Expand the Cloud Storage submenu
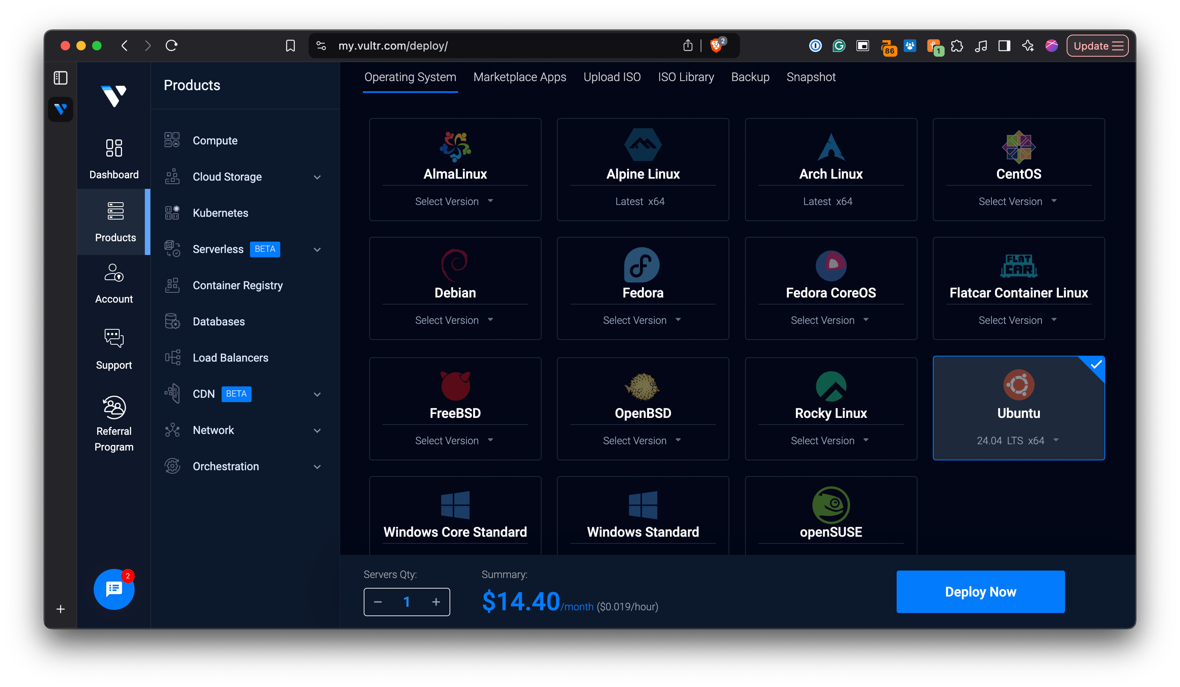Screen dimensions: 1180x687 click(x=317, y=177)
